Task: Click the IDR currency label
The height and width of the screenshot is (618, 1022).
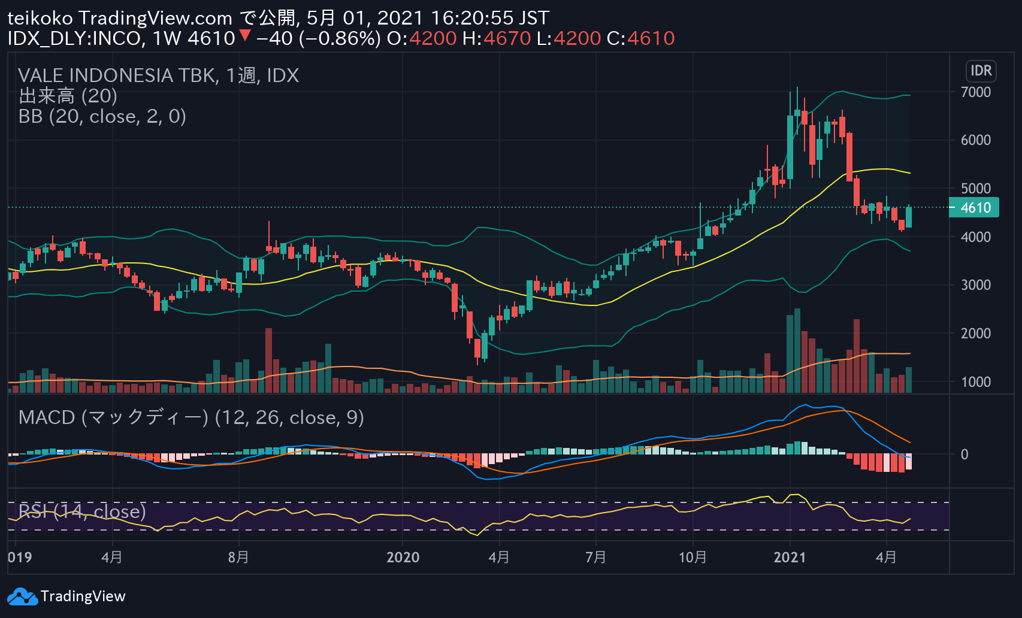Action: pos(981,71)
